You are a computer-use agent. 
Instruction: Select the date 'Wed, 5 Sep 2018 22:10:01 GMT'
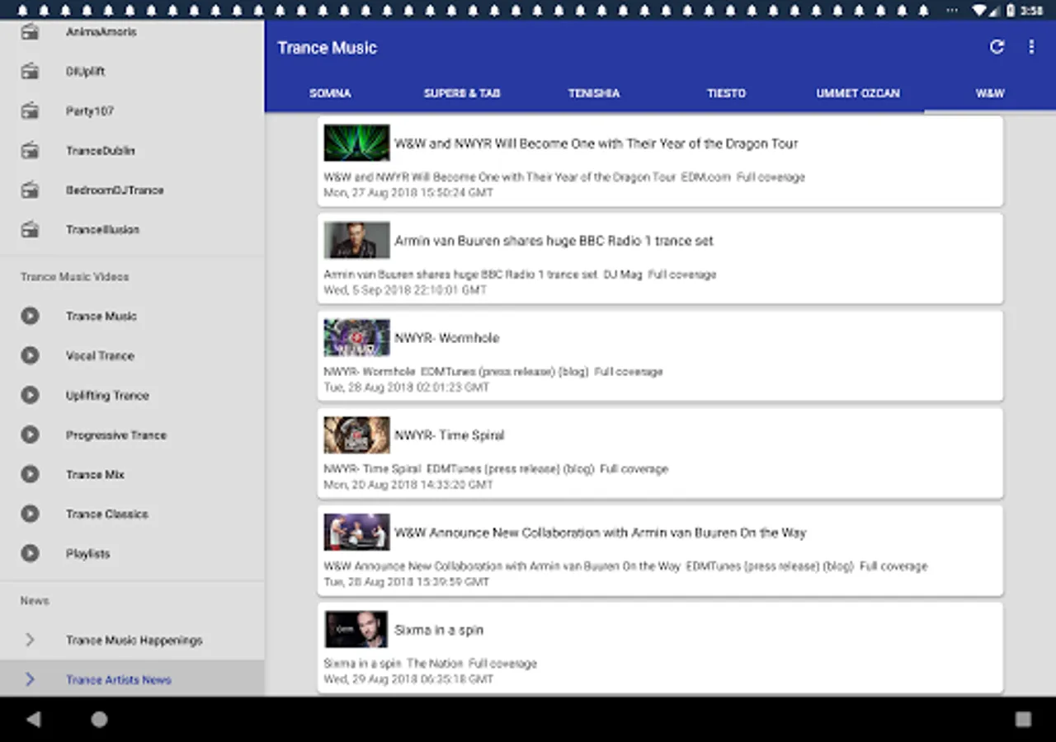(x=405, y=289)
